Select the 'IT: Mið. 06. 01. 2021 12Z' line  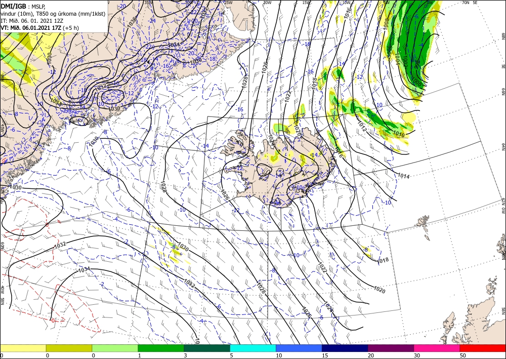pyautogui.click(x=31, y=21)
